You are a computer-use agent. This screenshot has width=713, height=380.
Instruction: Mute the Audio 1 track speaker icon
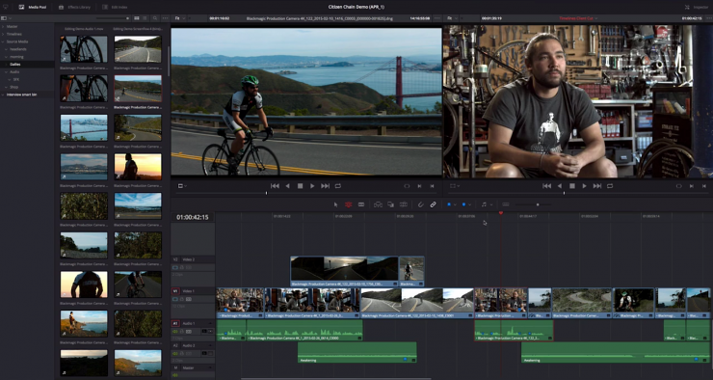coord(175,332)
